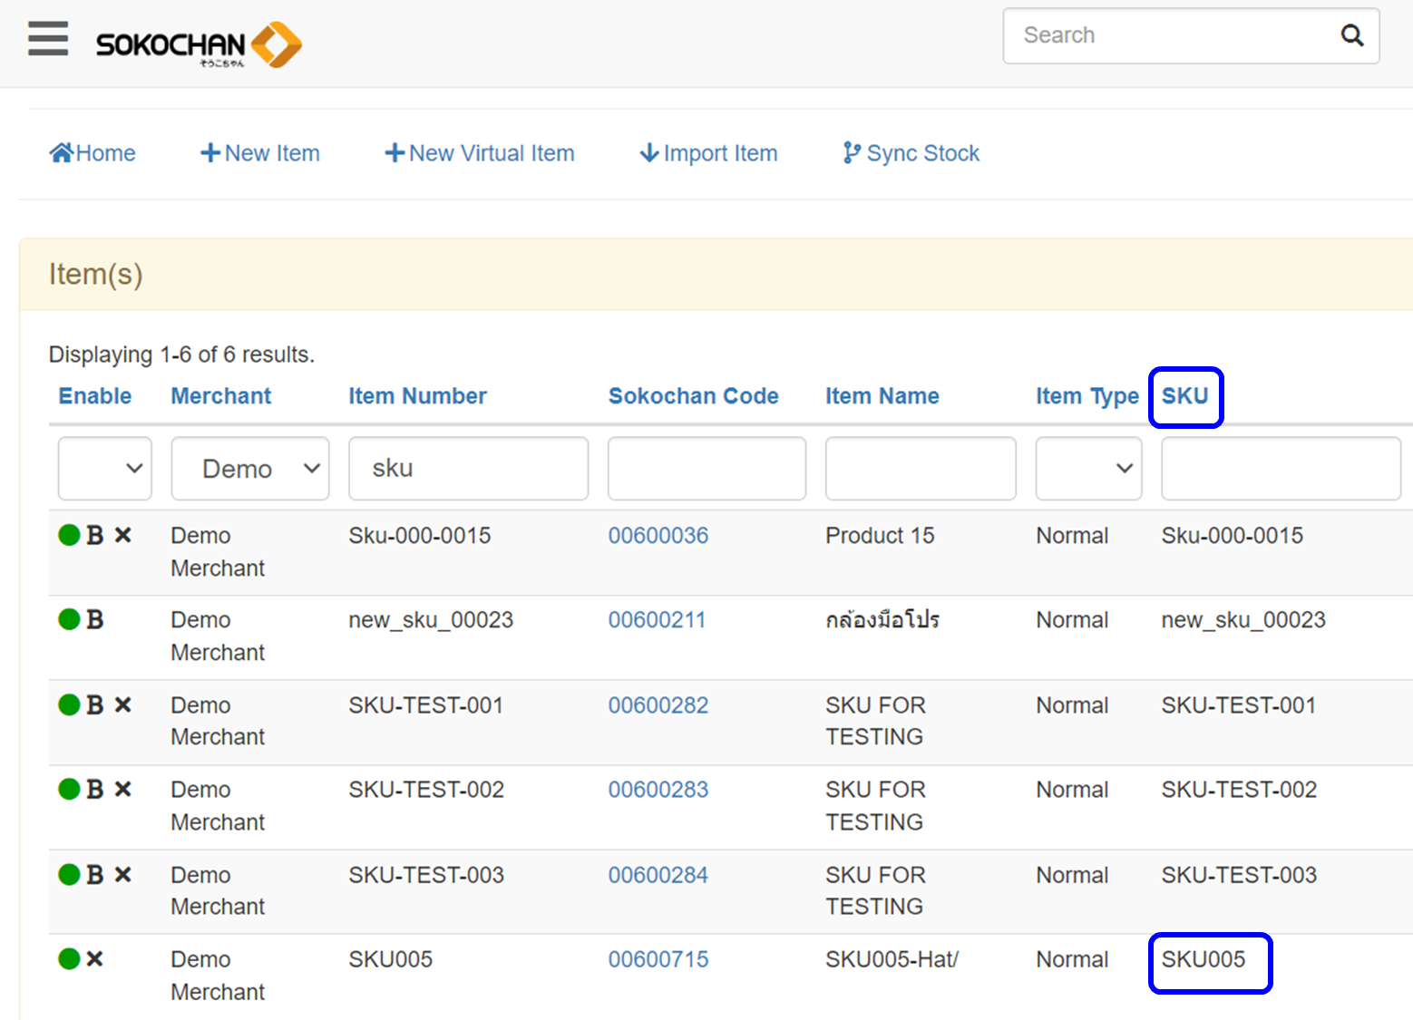The image size is (1413, 1020).
Task: Click Sync Stock in the toolbar
Action: 911,153
